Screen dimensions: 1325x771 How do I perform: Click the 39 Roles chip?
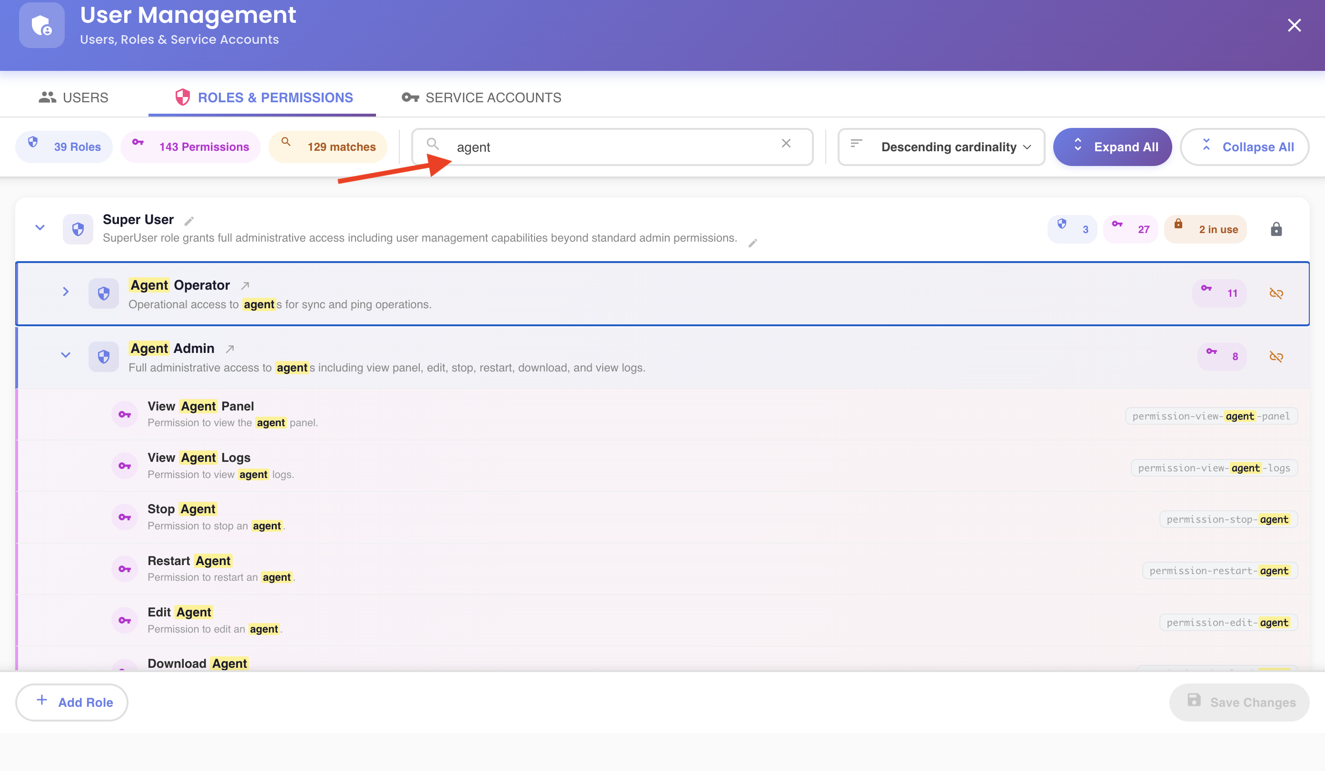click(x=64, y=146)
